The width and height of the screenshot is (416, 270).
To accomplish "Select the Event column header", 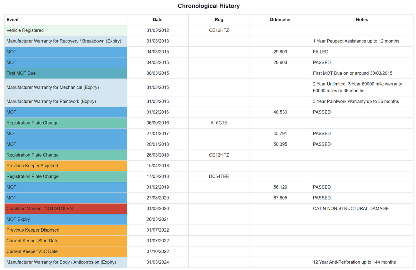I will point(66,20).
